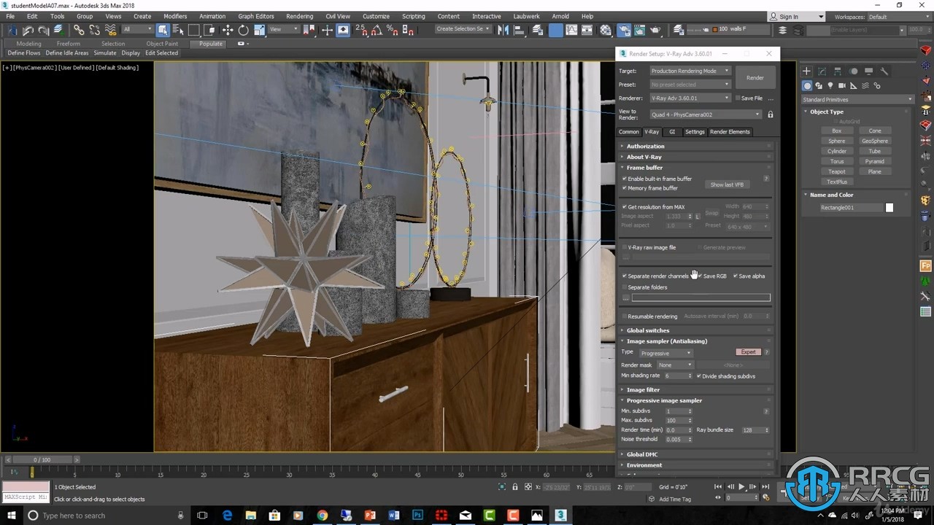Click the Render Setup toolbar icon

[x=624, y=30]
